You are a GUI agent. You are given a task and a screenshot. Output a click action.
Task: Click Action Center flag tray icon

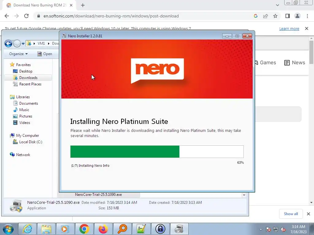[x=268, y=229]
